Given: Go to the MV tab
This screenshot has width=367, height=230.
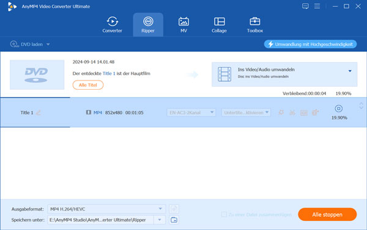Looking at the screenshot, I should pos(183,25).
